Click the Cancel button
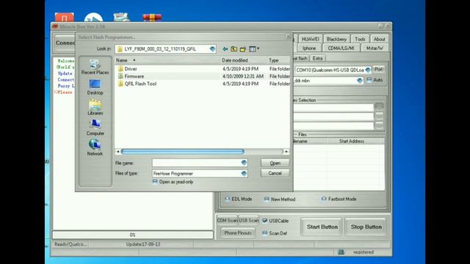The width and height of the screenshot is (470, 264). pos(275,173)
